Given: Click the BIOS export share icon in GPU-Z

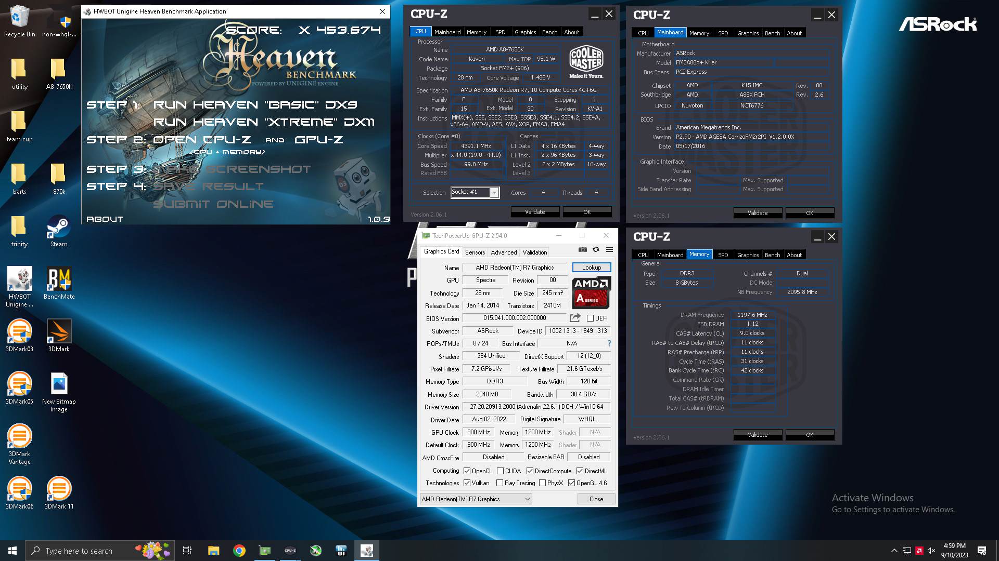Looking at the screenshot, I should pyautogui.click(x=575, y=318).
